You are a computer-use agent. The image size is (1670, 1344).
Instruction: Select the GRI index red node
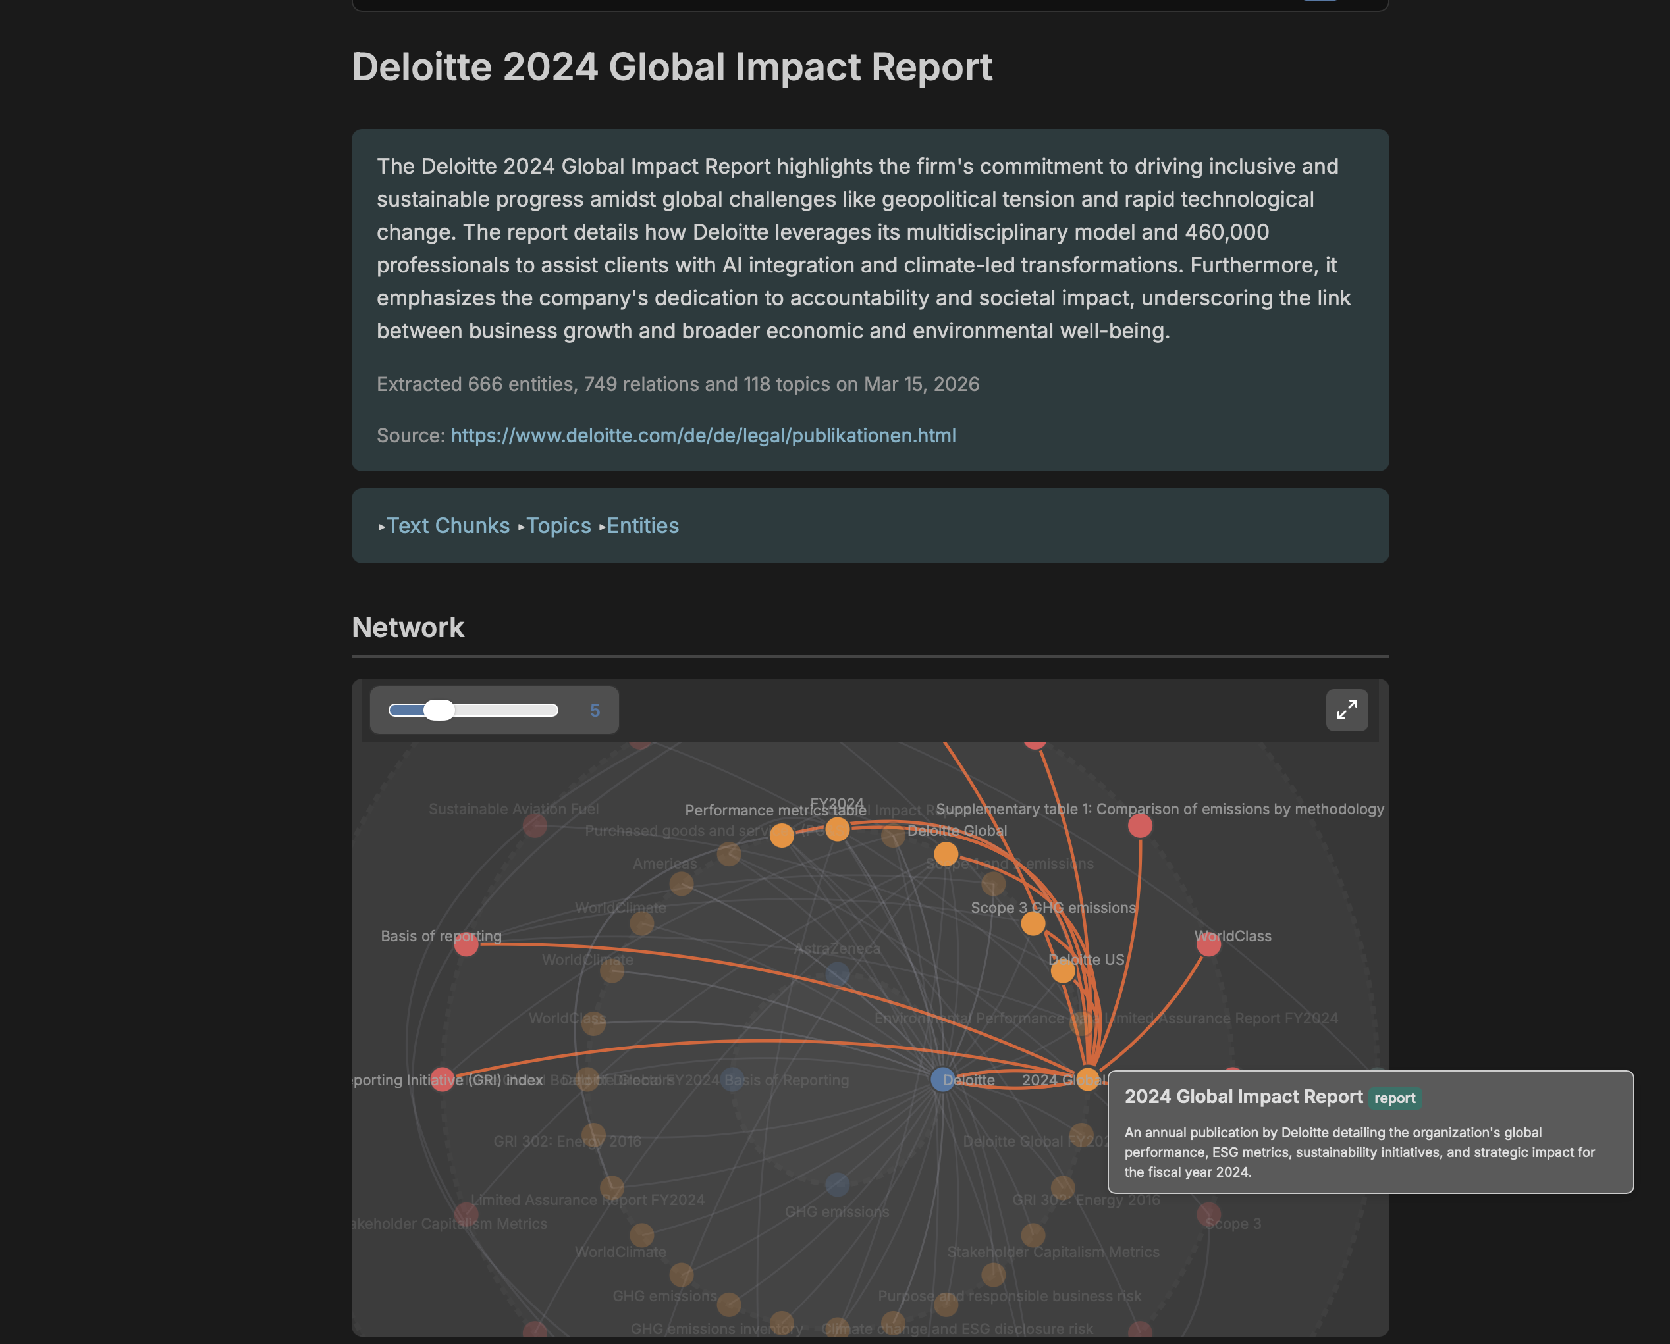click(443, 1079)
